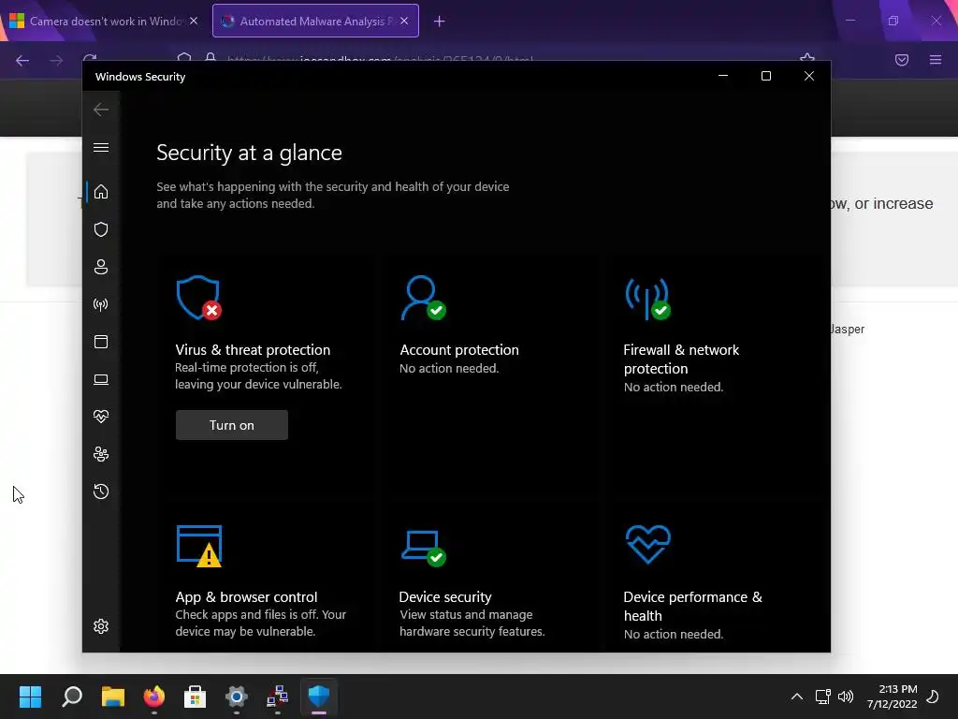Screen dimensions: 958x719
Task: Open the volume control in system tray
Action: (x=846, y=697)
